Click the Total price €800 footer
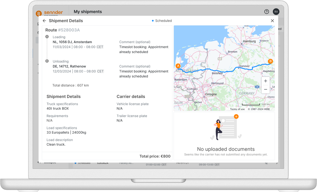The image size is (317, 192). click(x=155, y=156)
